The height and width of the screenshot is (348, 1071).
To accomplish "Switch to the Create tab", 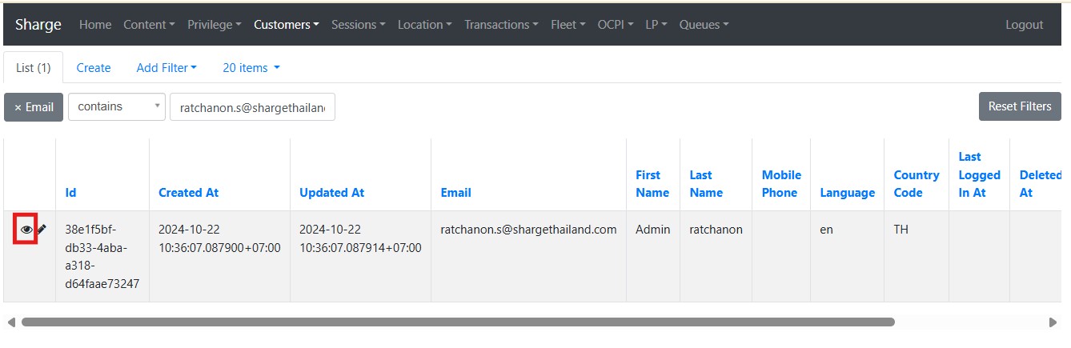I will coord(94,68).
